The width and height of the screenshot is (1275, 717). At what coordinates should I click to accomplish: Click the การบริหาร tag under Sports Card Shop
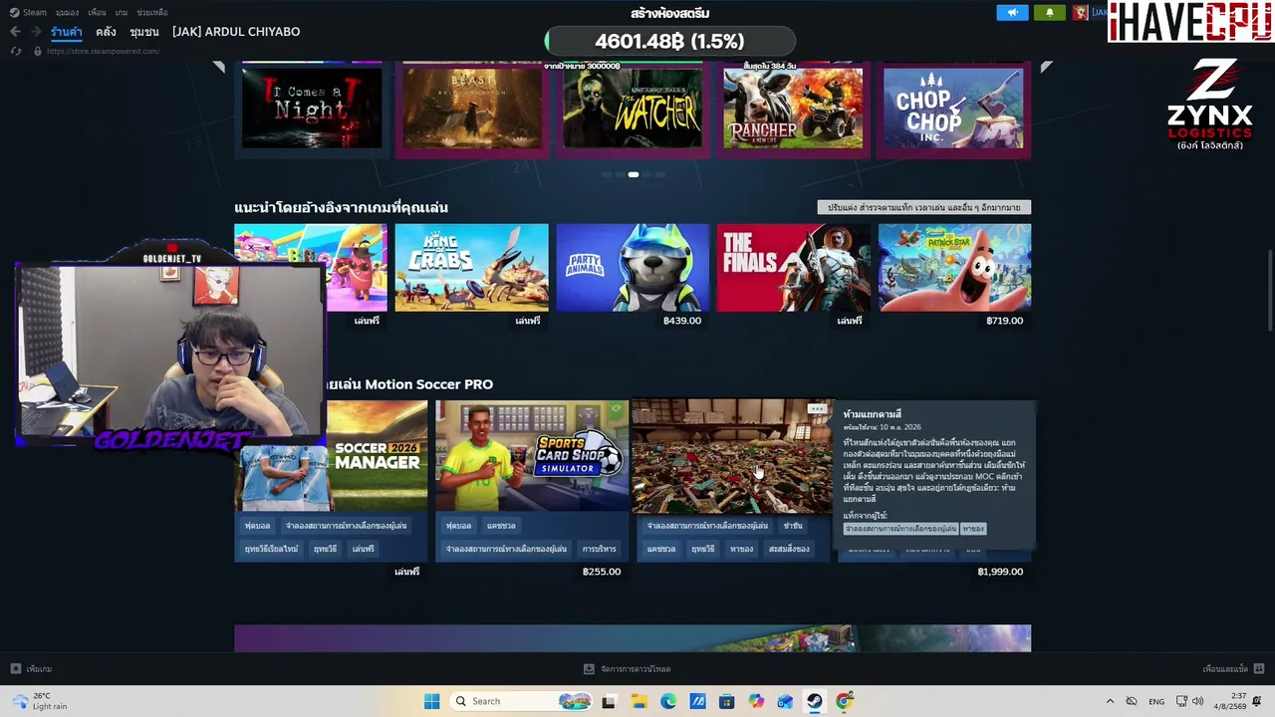[600, 549]
